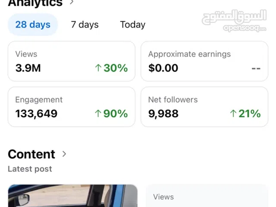Open the Approximate earnings card
The image size is (276, 207).
click(x=204, y=61)
